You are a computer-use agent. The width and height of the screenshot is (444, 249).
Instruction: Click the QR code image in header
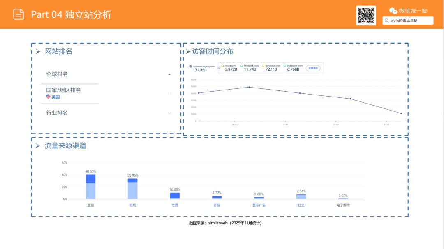click(366, 16)
